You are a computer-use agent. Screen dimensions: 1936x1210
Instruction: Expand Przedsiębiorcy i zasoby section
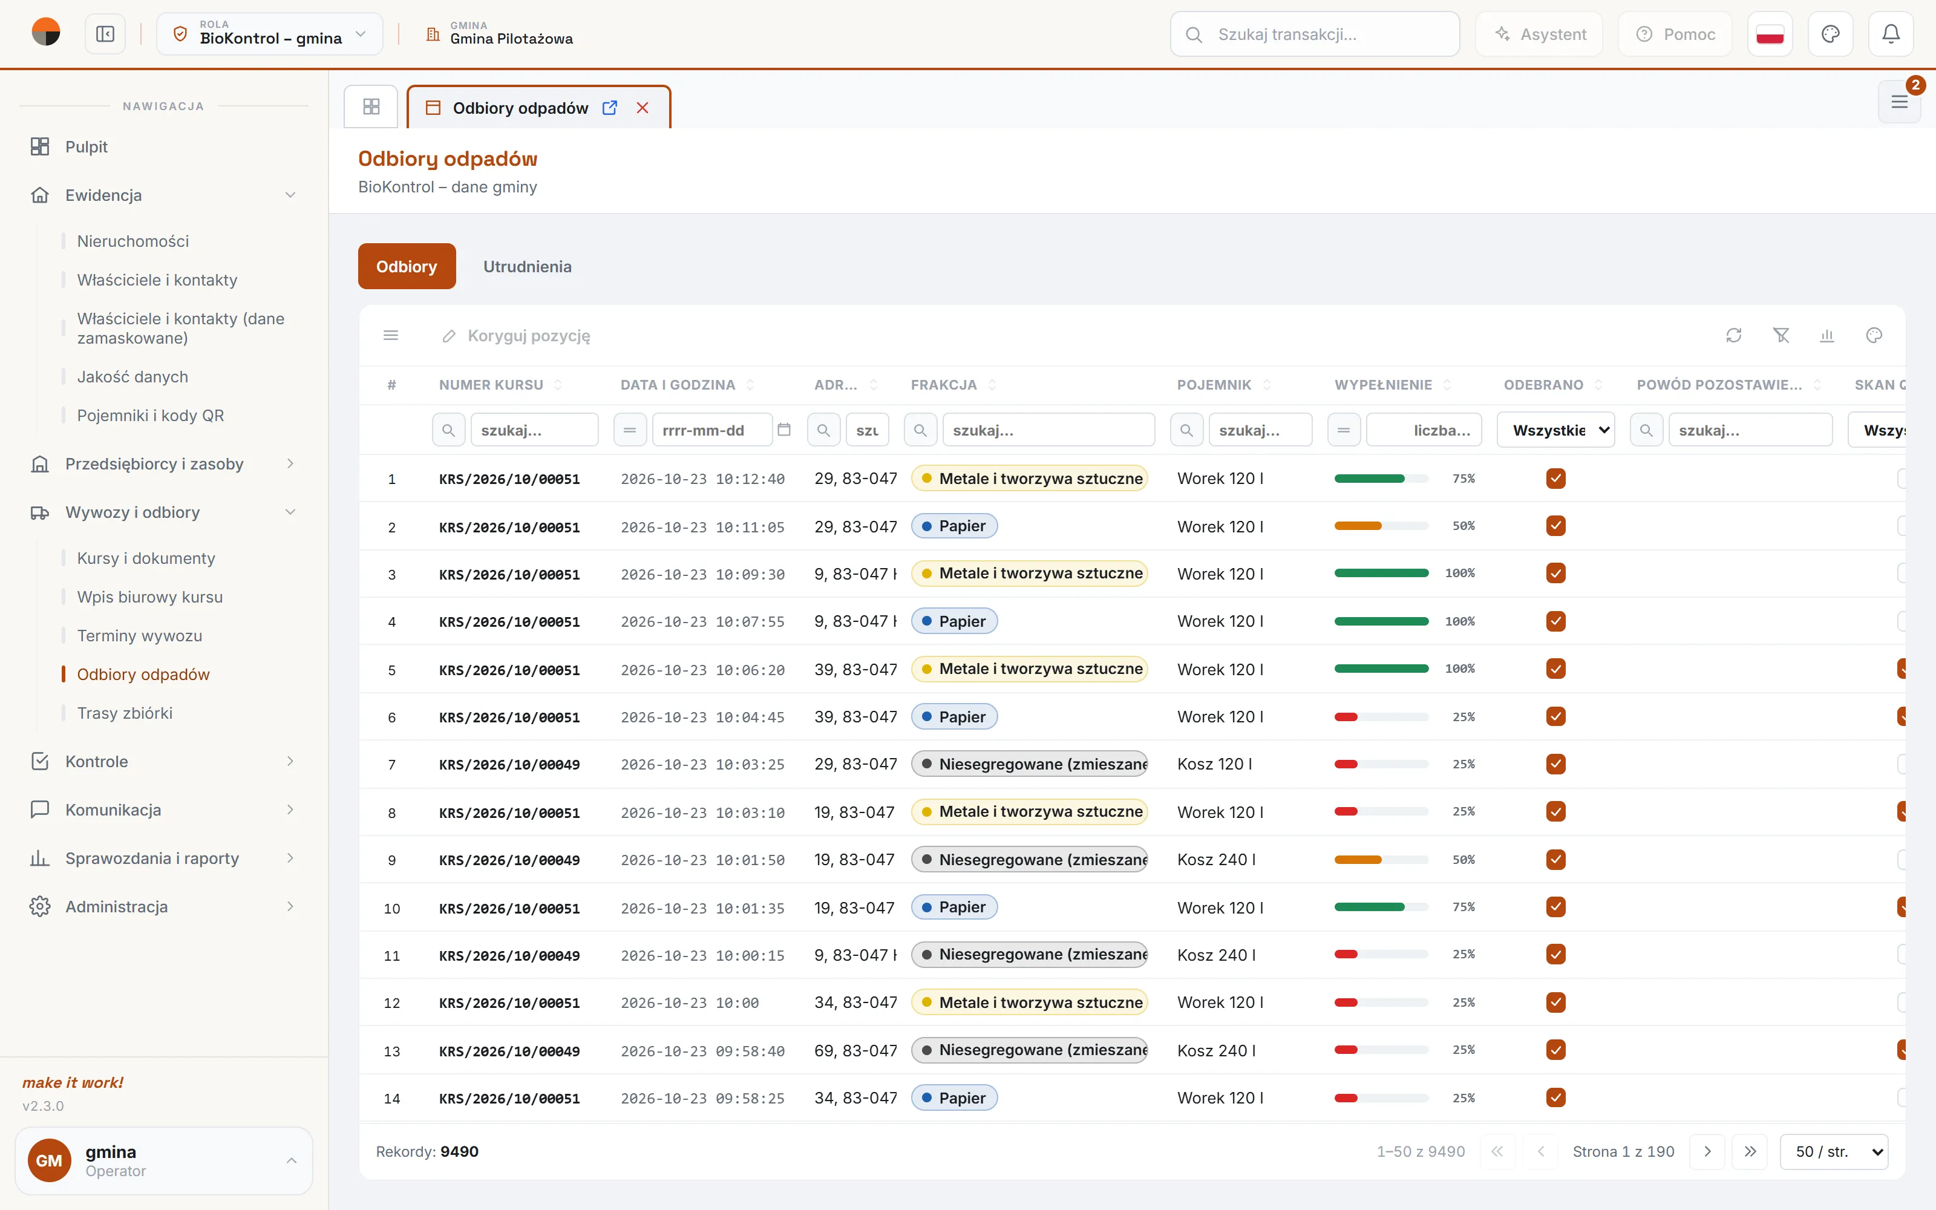pyautogui.click(x=163, y=463)
